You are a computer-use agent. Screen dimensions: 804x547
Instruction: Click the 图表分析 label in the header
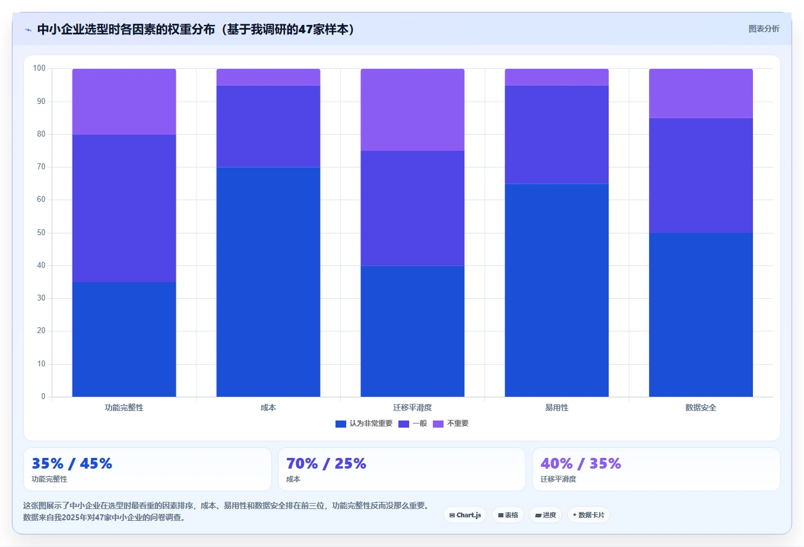point(764,29)
